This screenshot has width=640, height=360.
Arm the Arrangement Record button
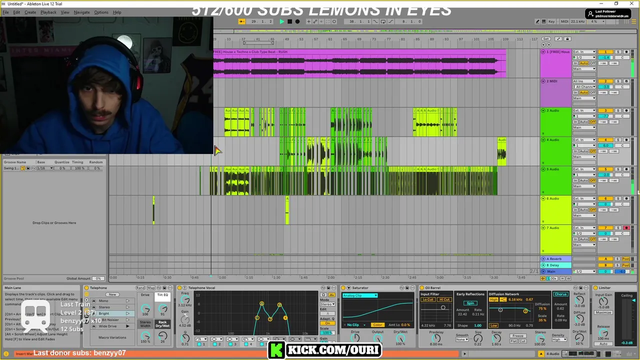tap(297, 21)
